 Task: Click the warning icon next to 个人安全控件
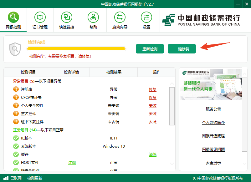coord(16,105)
